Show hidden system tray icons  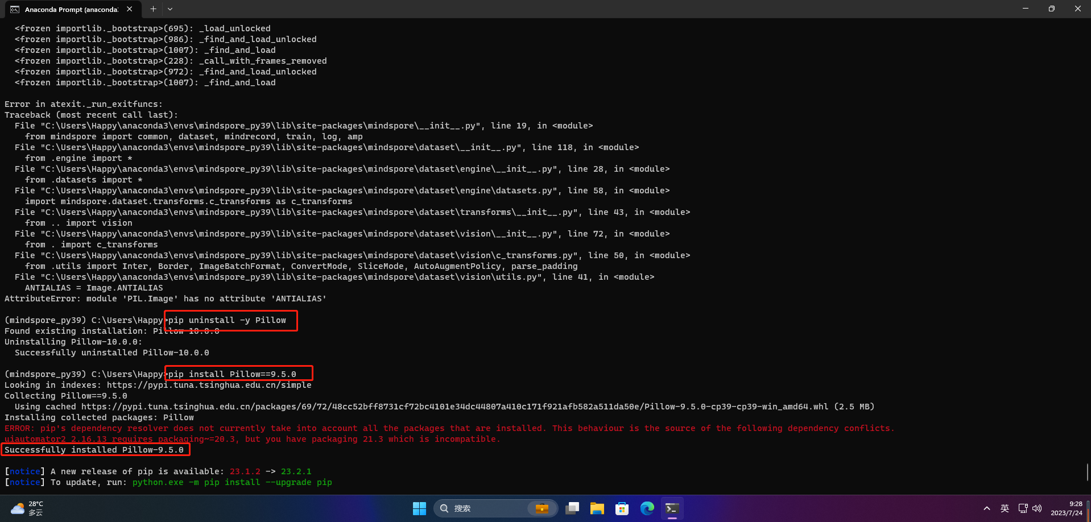987,508
